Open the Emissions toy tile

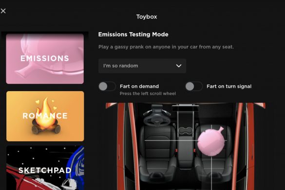[45, 58]
